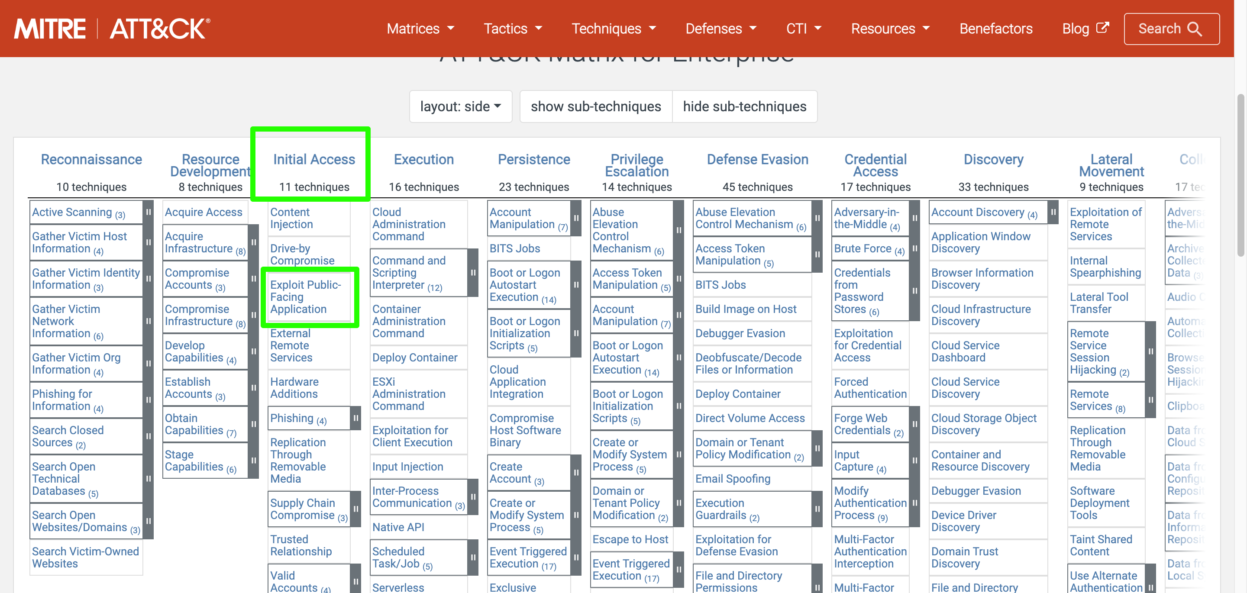The height and width of the screenshot is (593, 1247).
Task: Expand the Scheduled Task/Job sub-techniques handle
Action: tap(473, 558)
